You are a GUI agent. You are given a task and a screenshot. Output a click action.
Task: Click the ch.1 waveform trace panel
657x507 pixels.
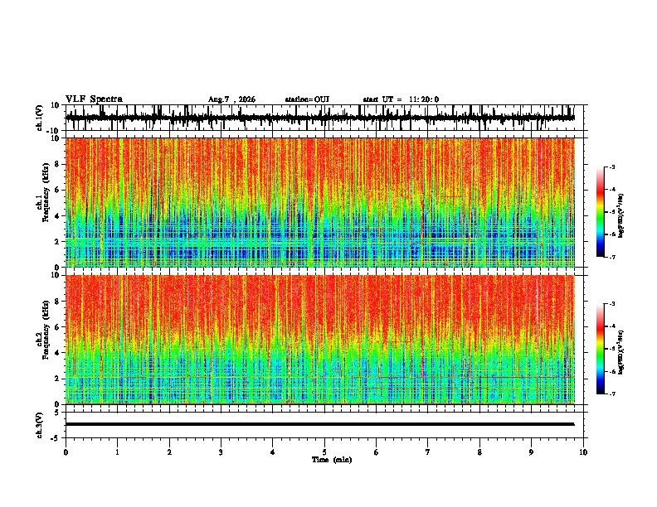coord(324,118)
